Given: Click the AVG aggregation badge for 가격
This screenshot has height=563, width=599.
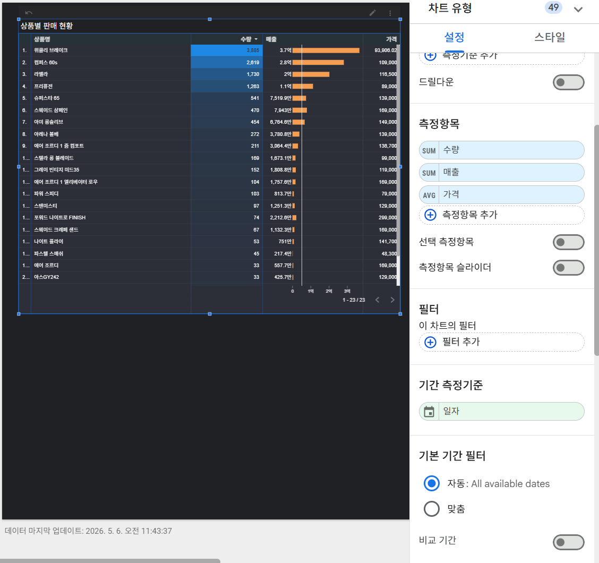Looking at the screenshot, I should click(429, 195).
